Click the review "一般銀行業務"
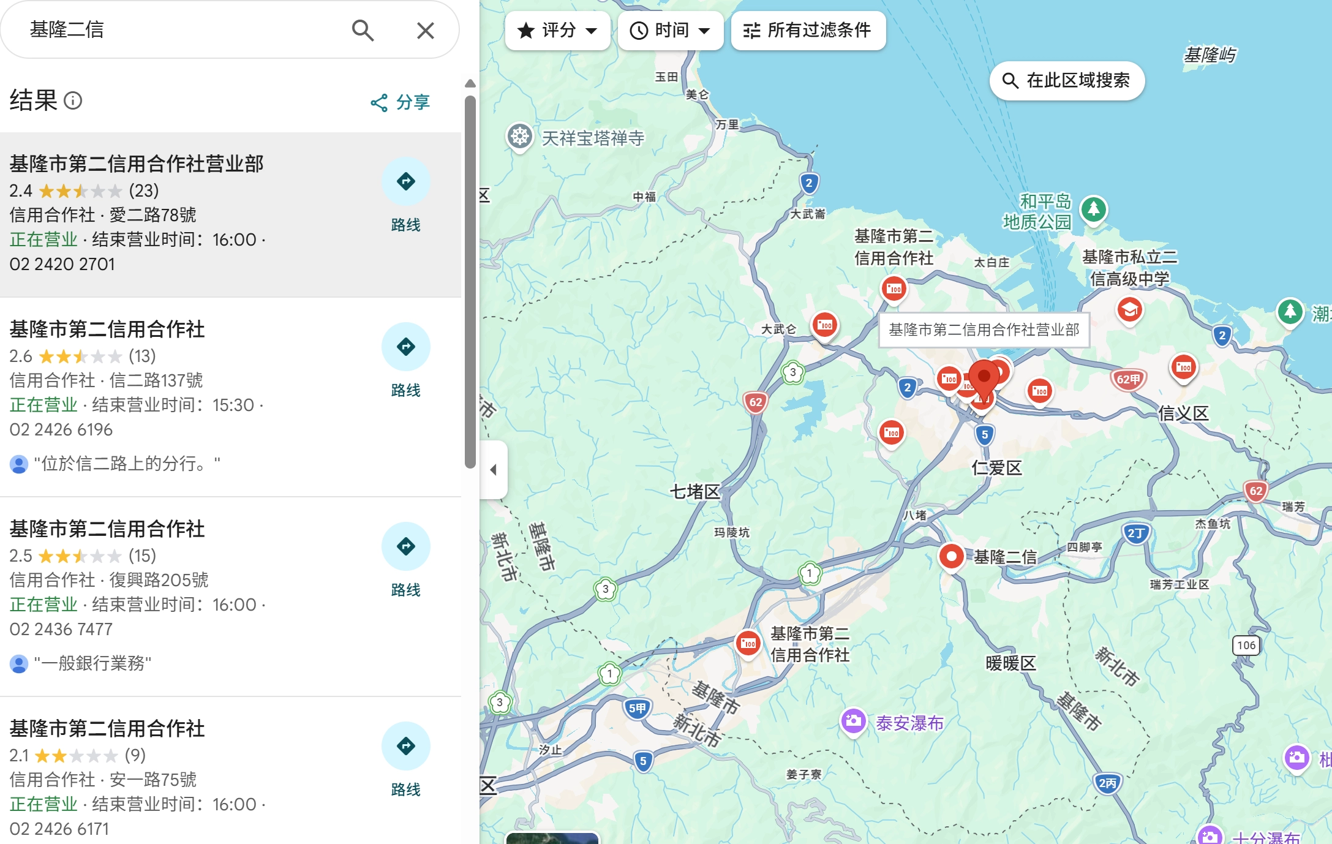 (93, 663)
